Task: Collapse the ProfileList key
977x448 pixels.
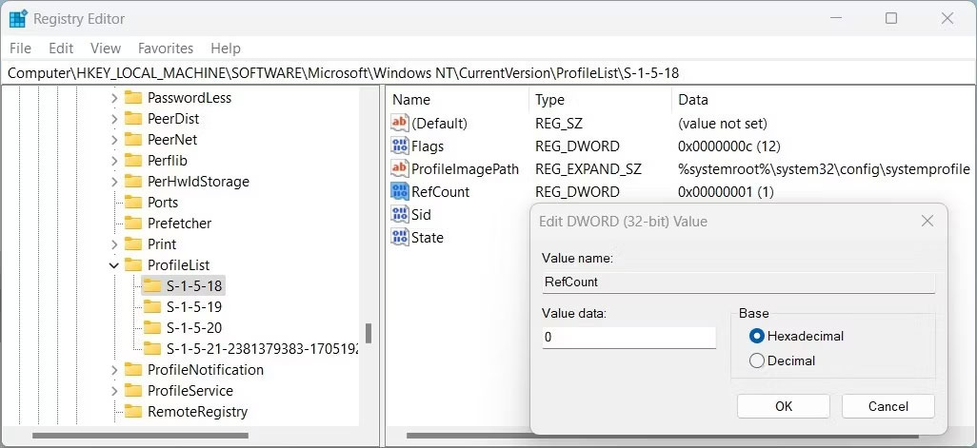Action: click(114, 265)
